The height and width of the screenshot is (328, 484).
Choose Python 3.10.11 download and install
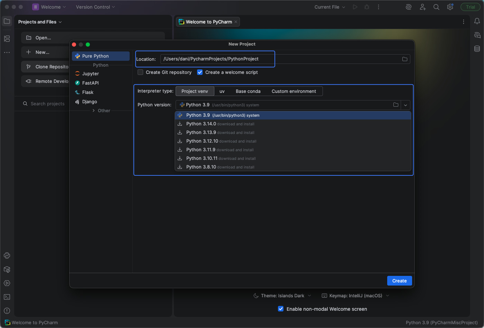(x=293, y=158)
